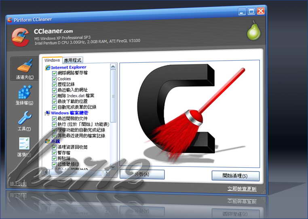Uncheck the Cookies checkbox
308x219 pixels.
[x=54, y=79]
